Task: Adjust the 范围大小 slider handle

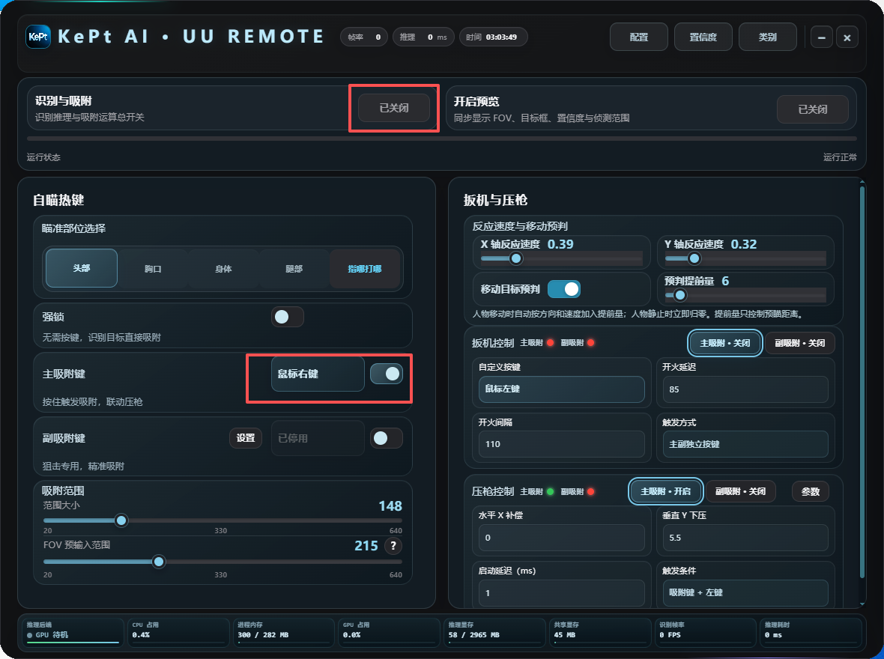Action: click(121, 520)
